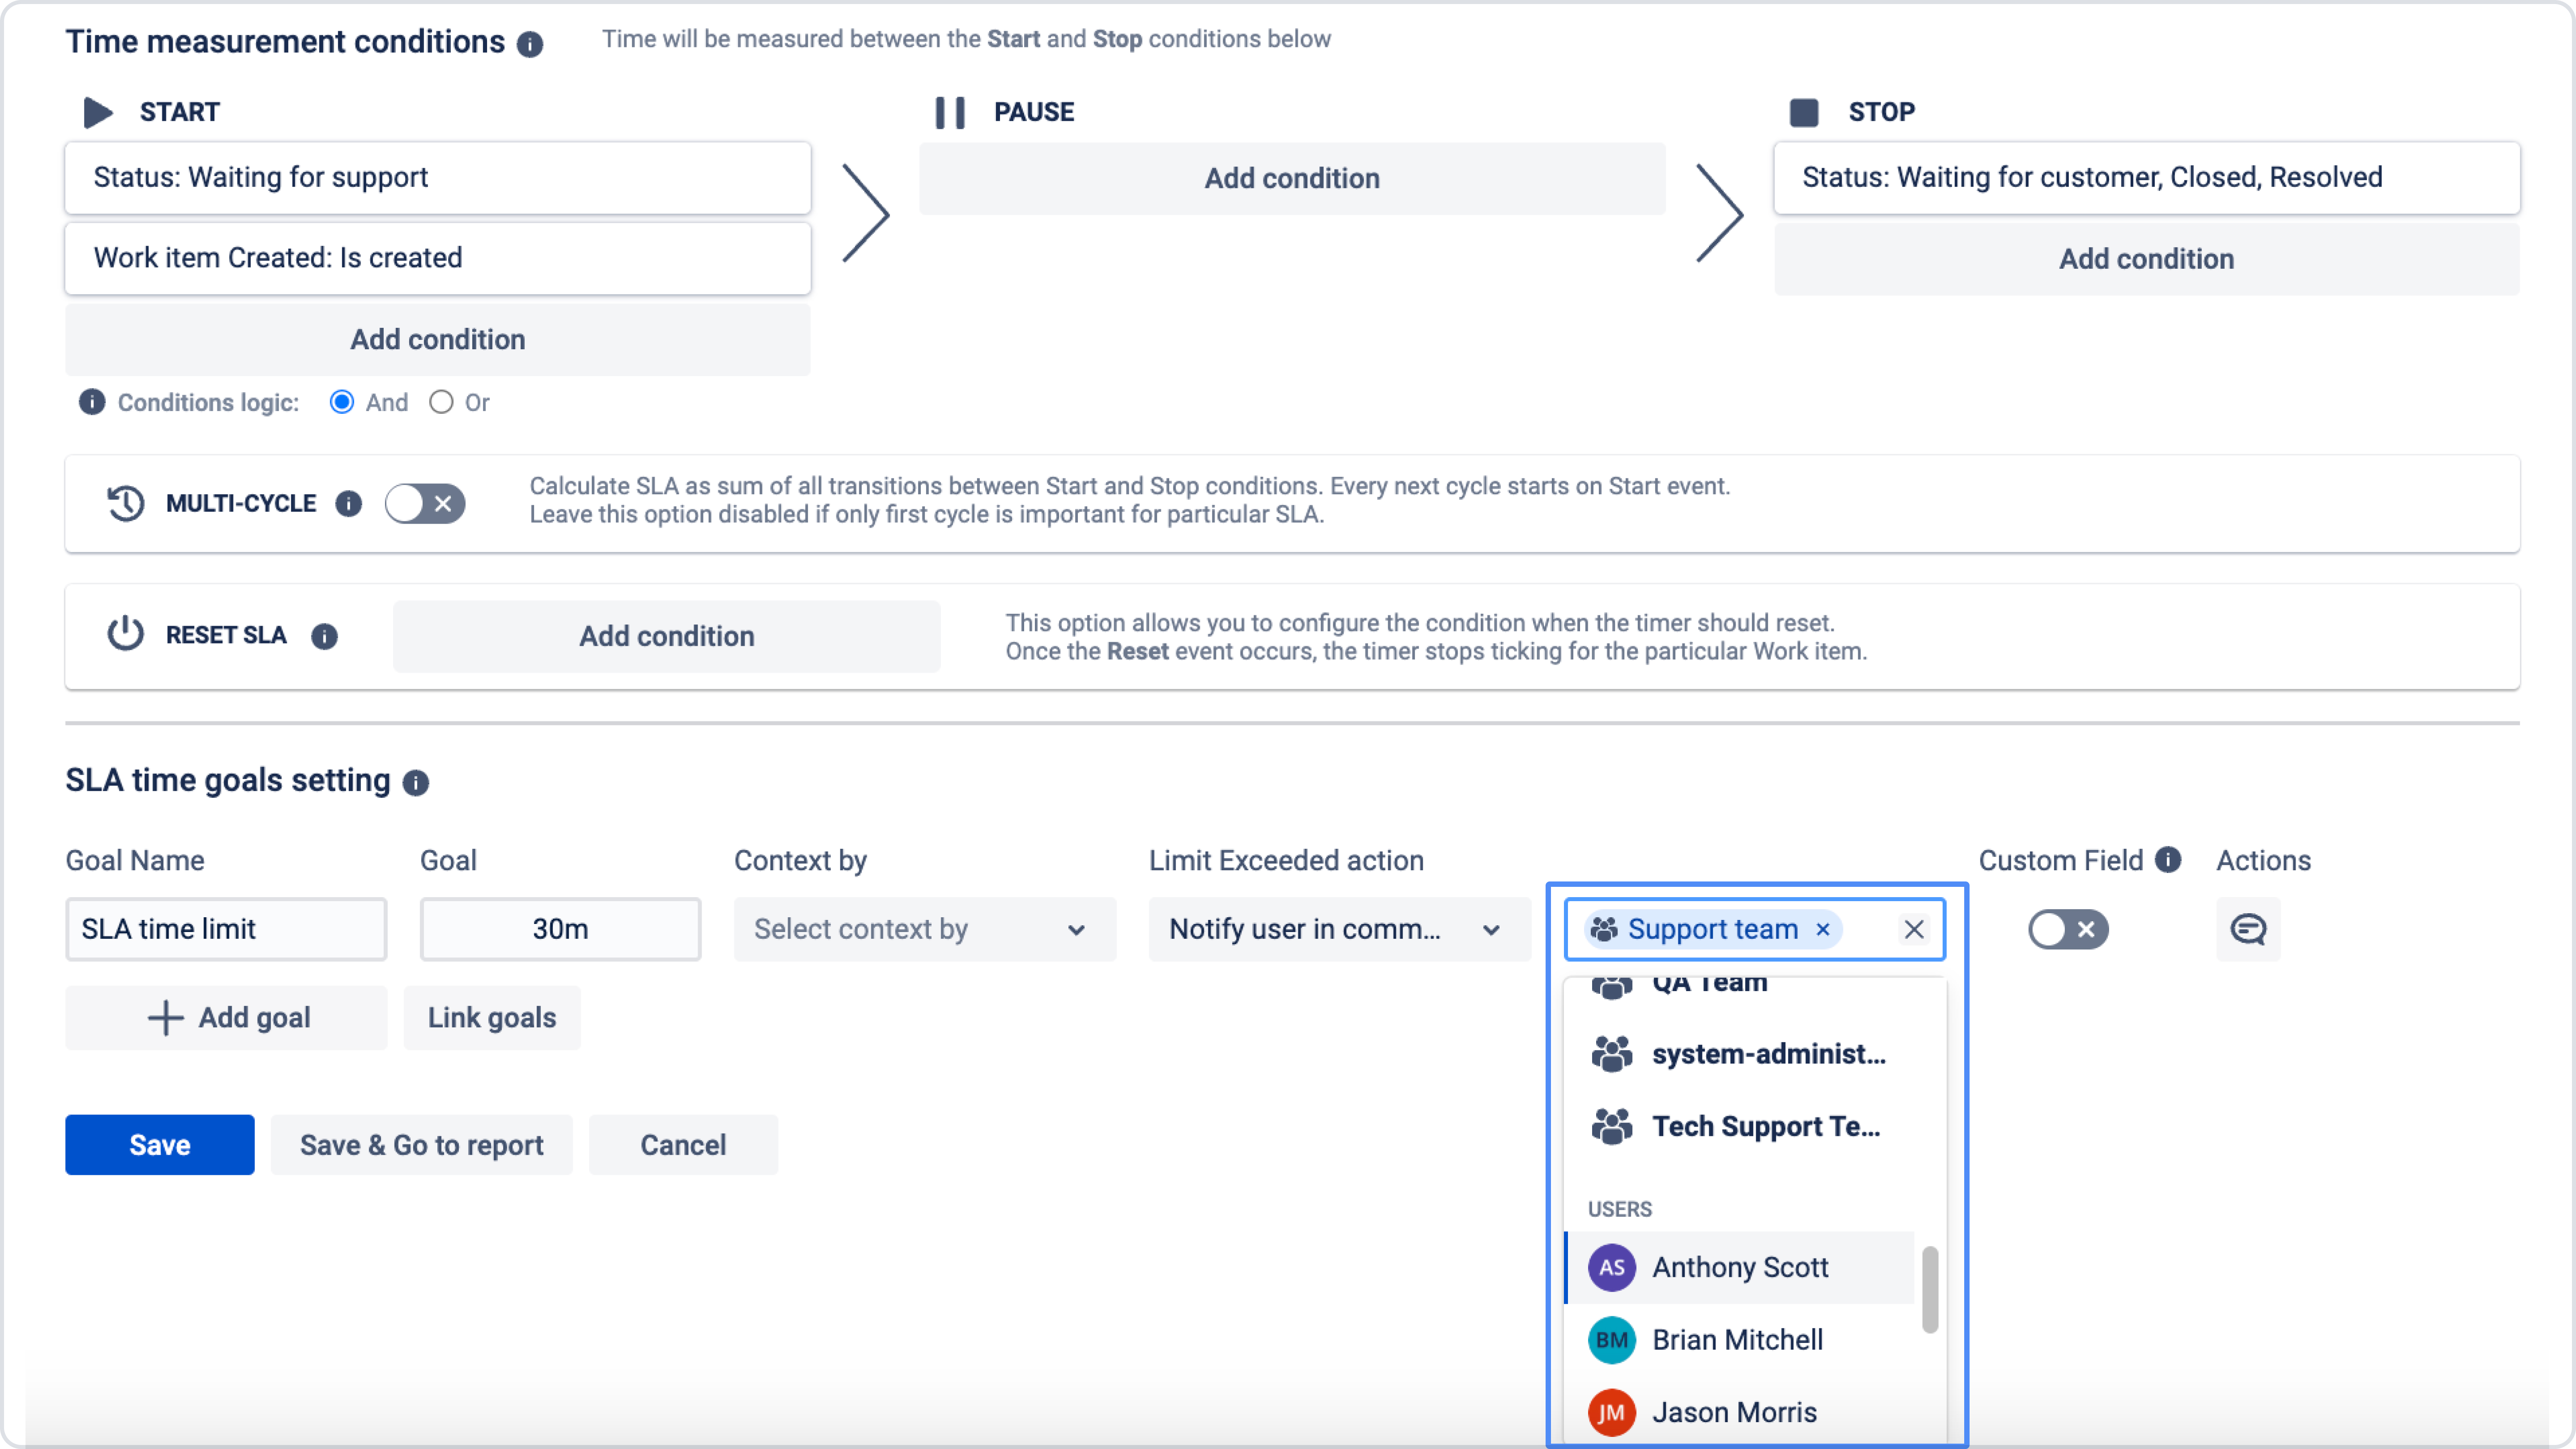Enable the MULTI-CYCLE toggle
This screenshot has width=2576, height=1449.
[425, 504]
